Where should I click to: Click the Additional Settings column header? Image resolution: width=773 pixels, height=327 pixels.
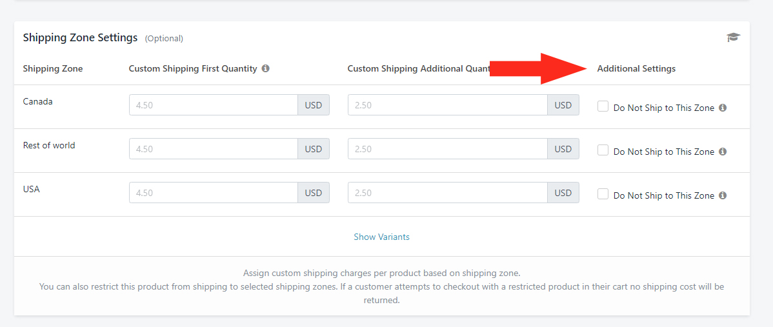[x=636, y=69]
